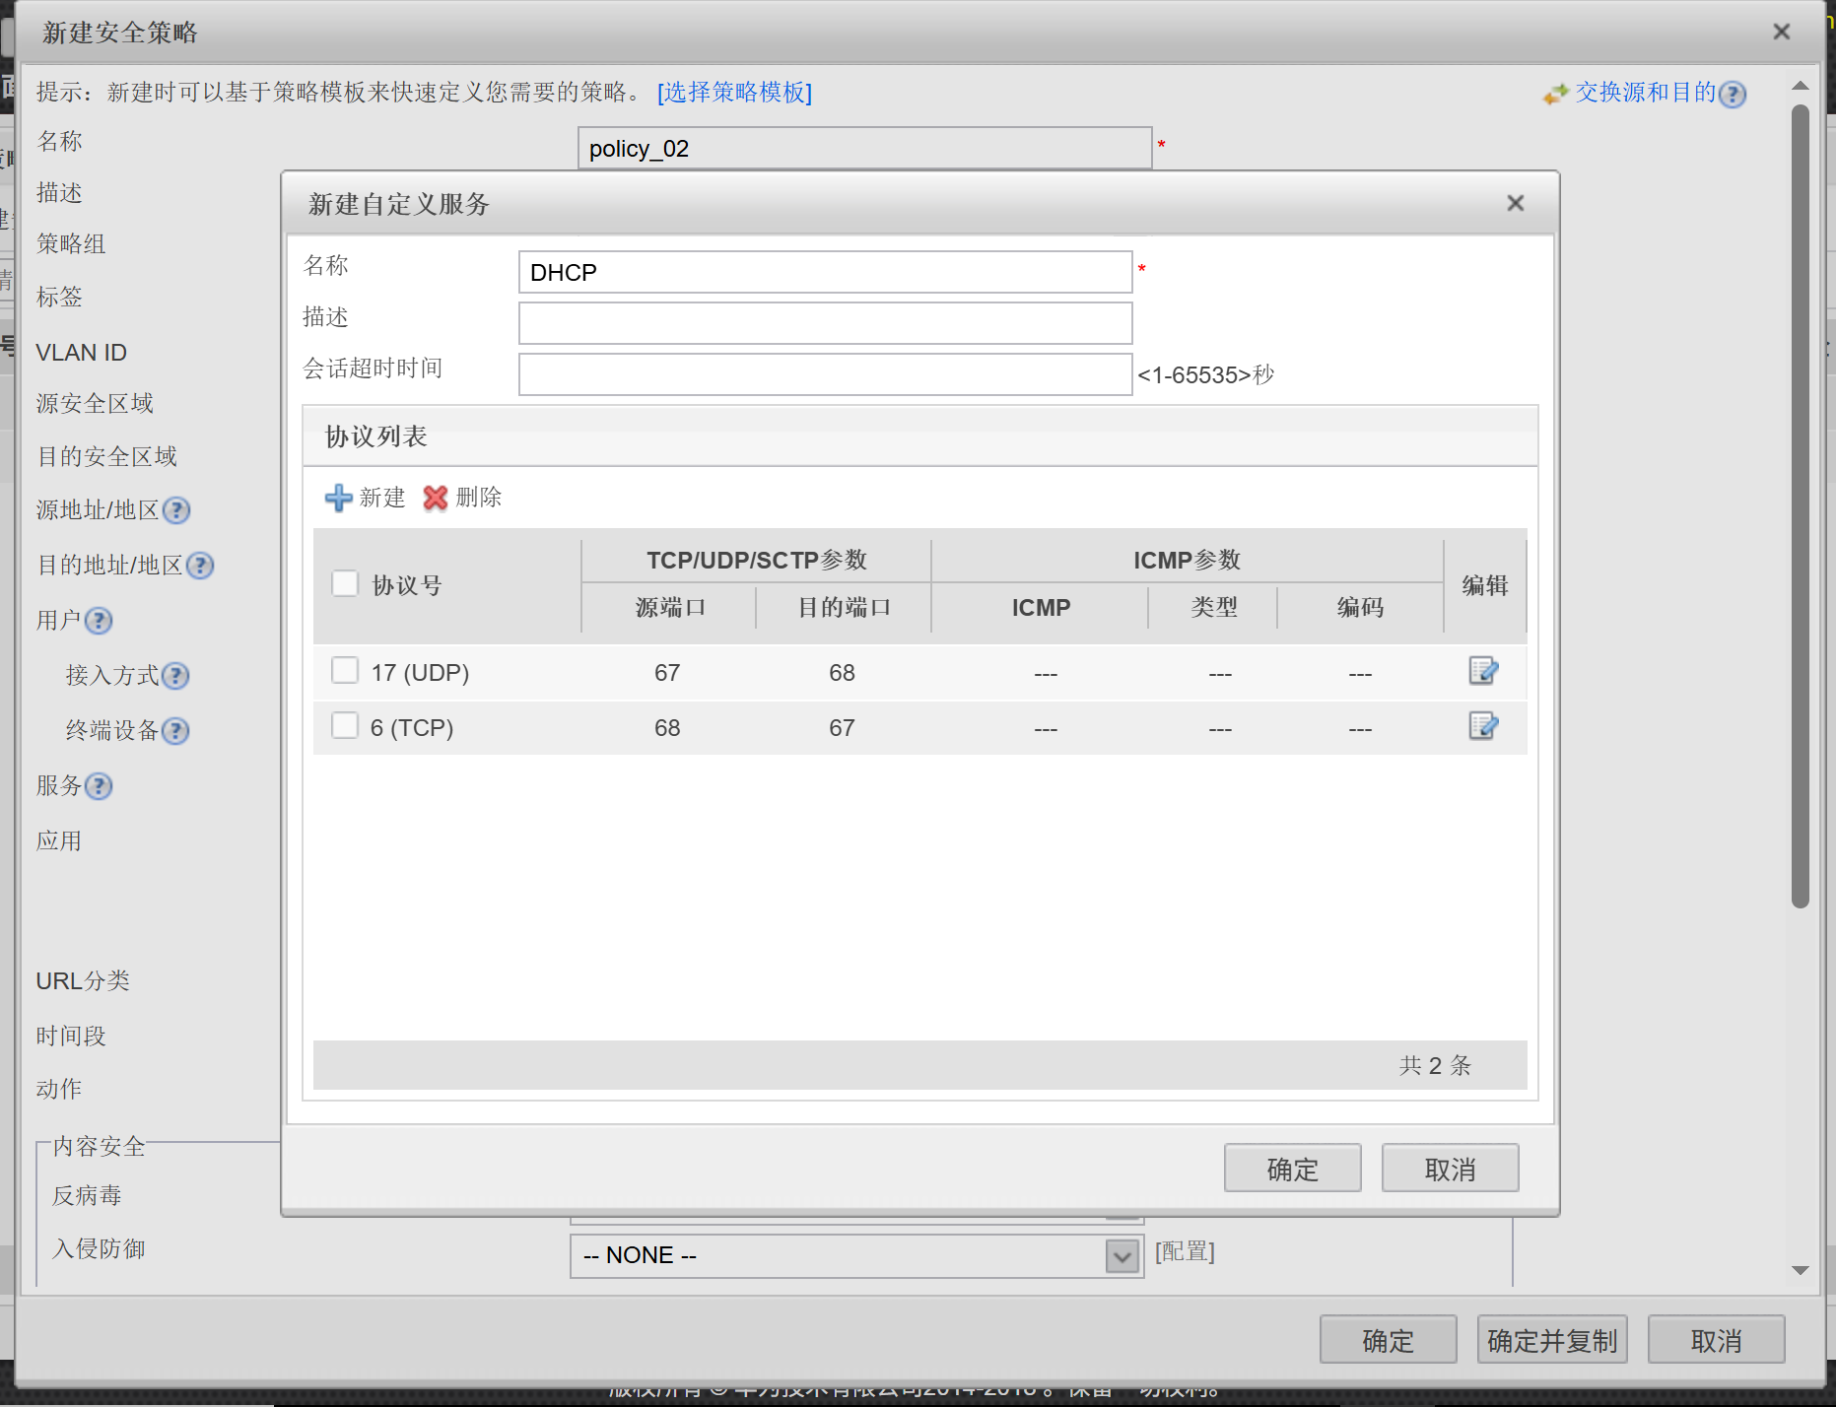
Task: Click the 确定并复制 button
Action: [1552, 1340]
